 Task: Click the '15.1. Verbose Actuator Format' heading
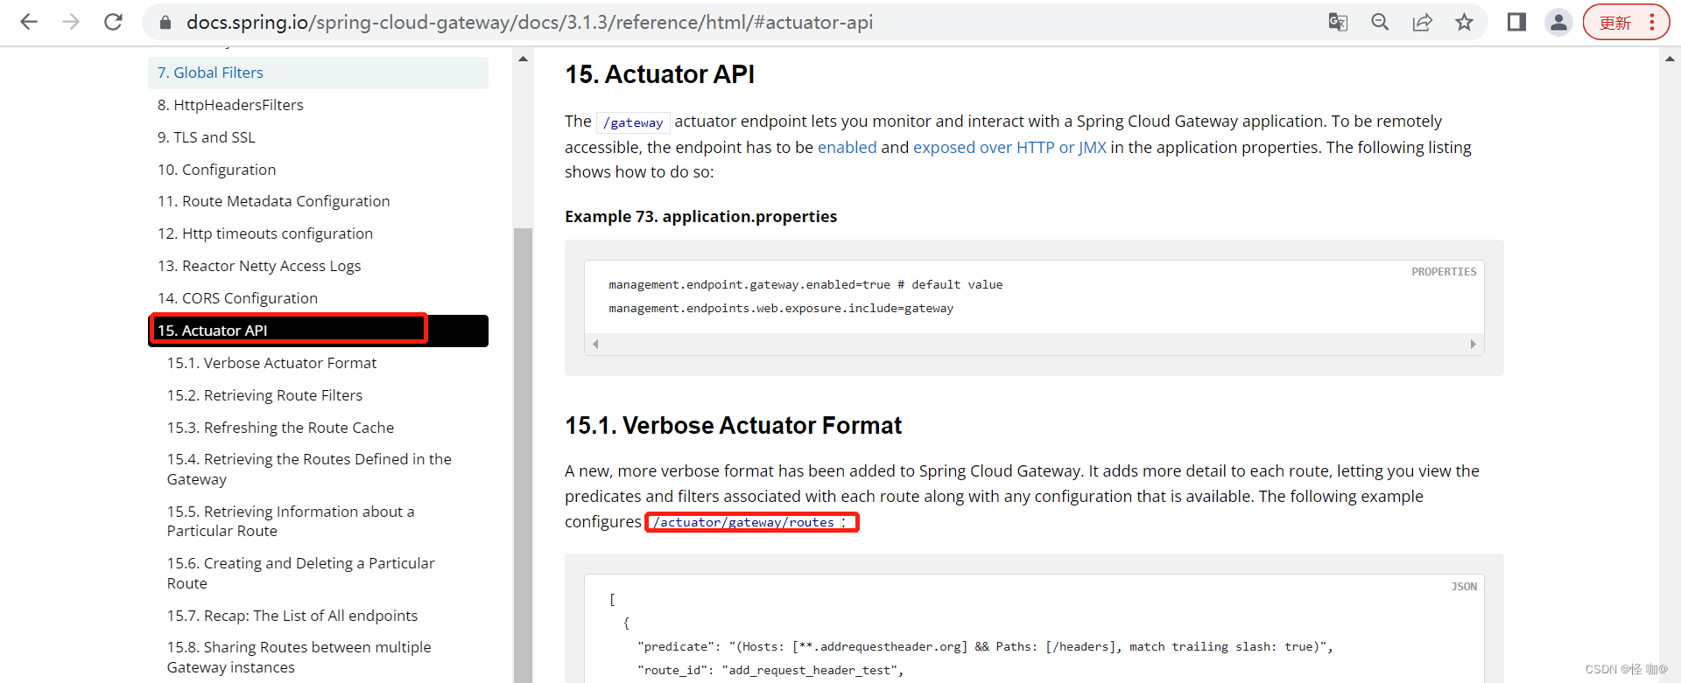(x=733, y=425)
